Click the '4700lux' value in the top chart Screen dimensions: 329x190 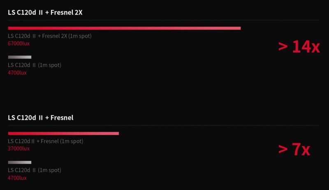[17, 73]
